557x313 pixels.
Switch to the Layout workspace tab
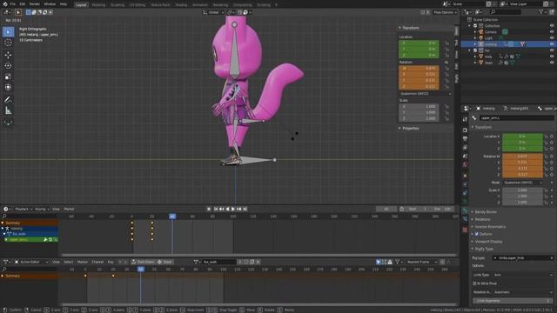pyautogui.click(x=81, y=5)
